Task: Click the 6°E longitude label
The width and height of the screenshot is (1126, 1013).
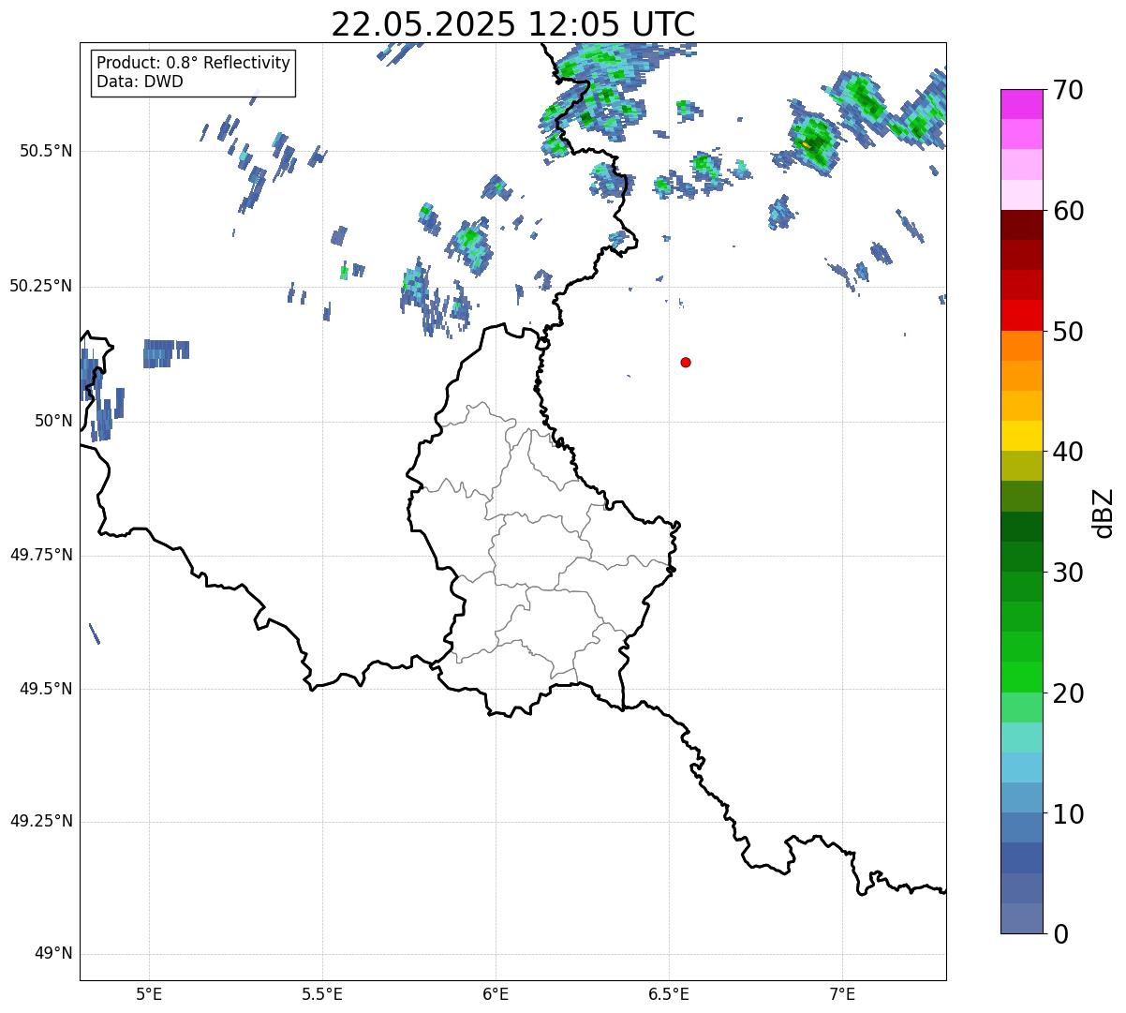Action: [496, 994]
